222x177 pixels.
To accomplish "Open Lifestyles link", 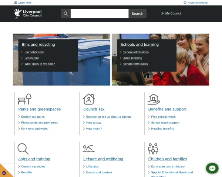I will coord(92,167).
